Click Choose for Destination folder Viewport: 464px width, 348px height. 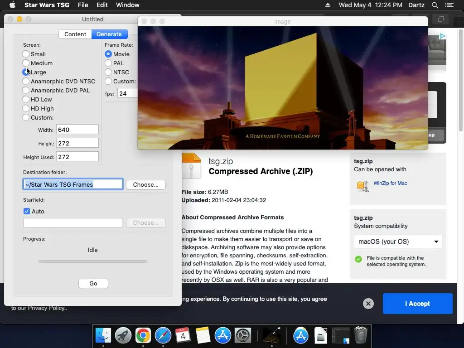pos(145,185)
